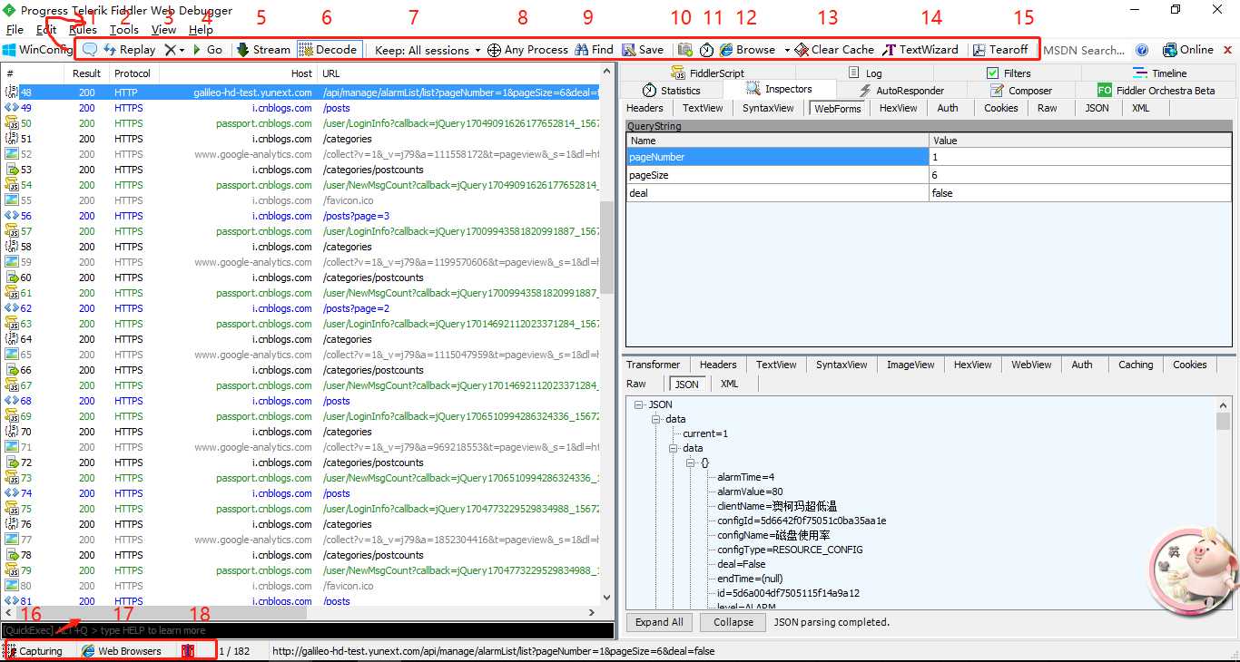Toggle the Capturing status indicator
The height and width of the screenshot is (662, 1240).
point(34,651)
